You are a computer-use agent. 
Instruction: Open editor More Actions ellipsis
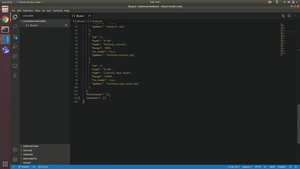coord(295,16)
